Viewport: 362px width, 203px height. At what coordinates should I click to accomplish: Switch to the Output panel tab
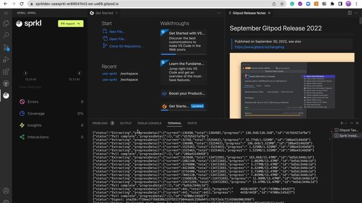point(126,123)
